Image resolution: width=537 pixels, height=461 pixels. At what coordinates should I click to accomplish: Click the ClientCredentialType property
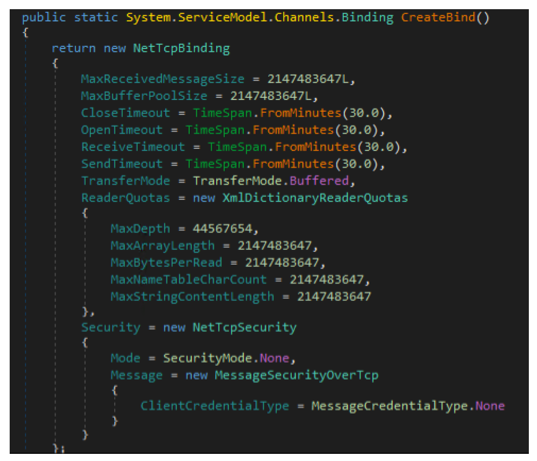pyautogui.click(x=215, y=406)
